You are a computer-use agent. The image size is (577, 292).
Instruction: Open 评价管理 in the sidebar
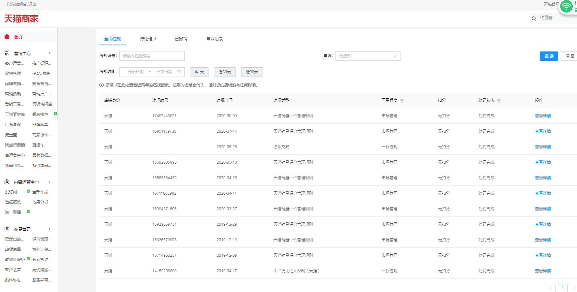[x=40, y=239]
